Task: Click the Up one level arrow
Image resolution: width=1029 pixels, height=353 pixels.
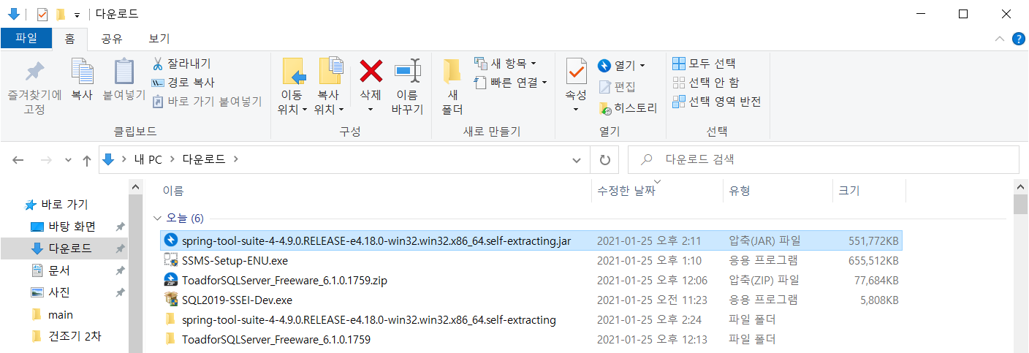Action: pyautogui.click(x=86, y=159)
